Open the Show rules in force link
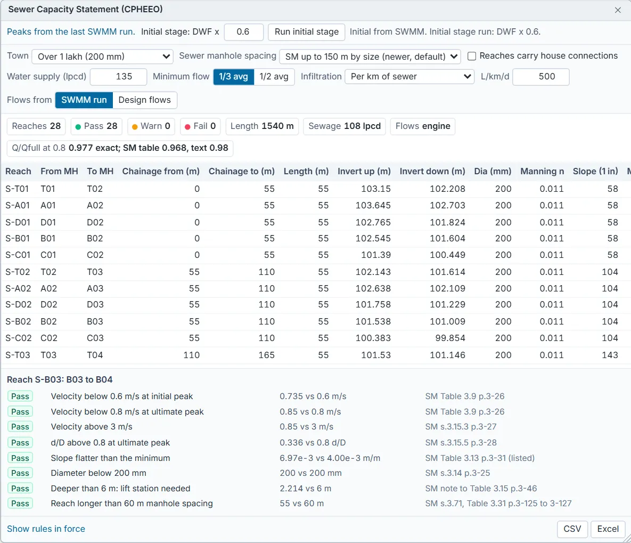The height and width of the screenshot is (543, 631). [x=46, y=529]
